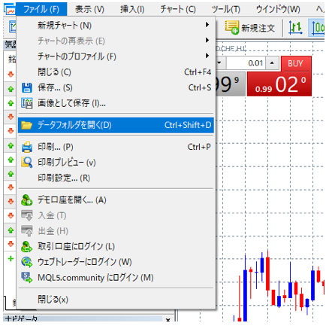Click the 印刷プレビュー magnifier icon

[x=27, y=163]
